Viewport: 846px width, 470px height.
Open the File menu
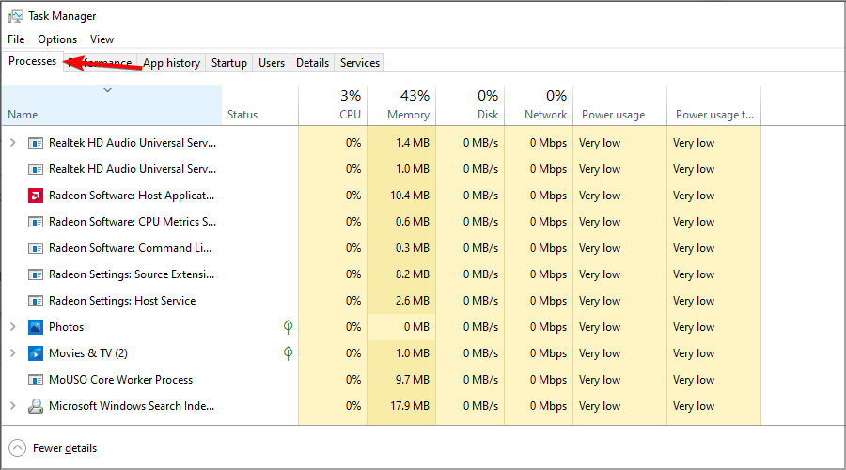click(16, 39)
